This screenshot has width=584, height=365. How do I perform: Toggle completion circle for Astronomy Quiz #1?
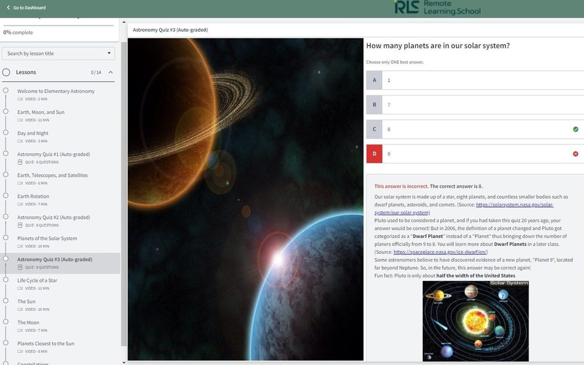point(6,153)
